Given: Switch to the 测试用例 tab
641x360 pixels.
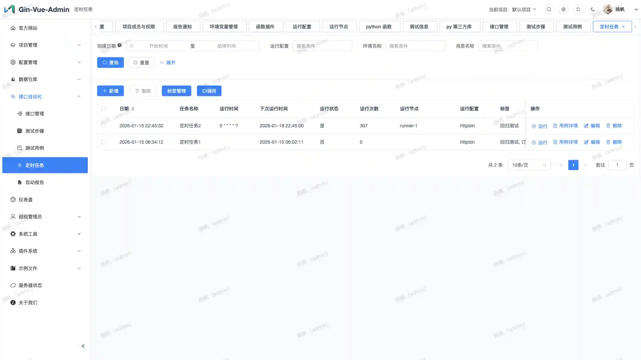Looking at the screenshot, I should [x=572, y=27].
